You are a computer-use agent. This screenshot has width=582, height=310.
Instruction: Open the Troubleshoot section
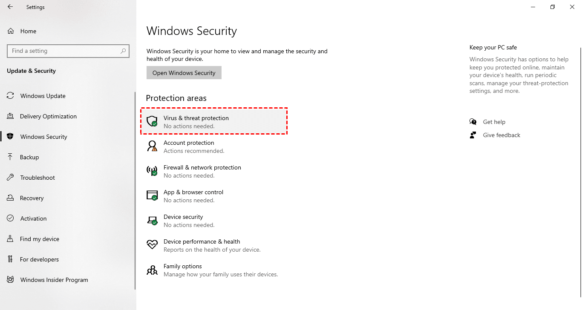tap(37, 178)
